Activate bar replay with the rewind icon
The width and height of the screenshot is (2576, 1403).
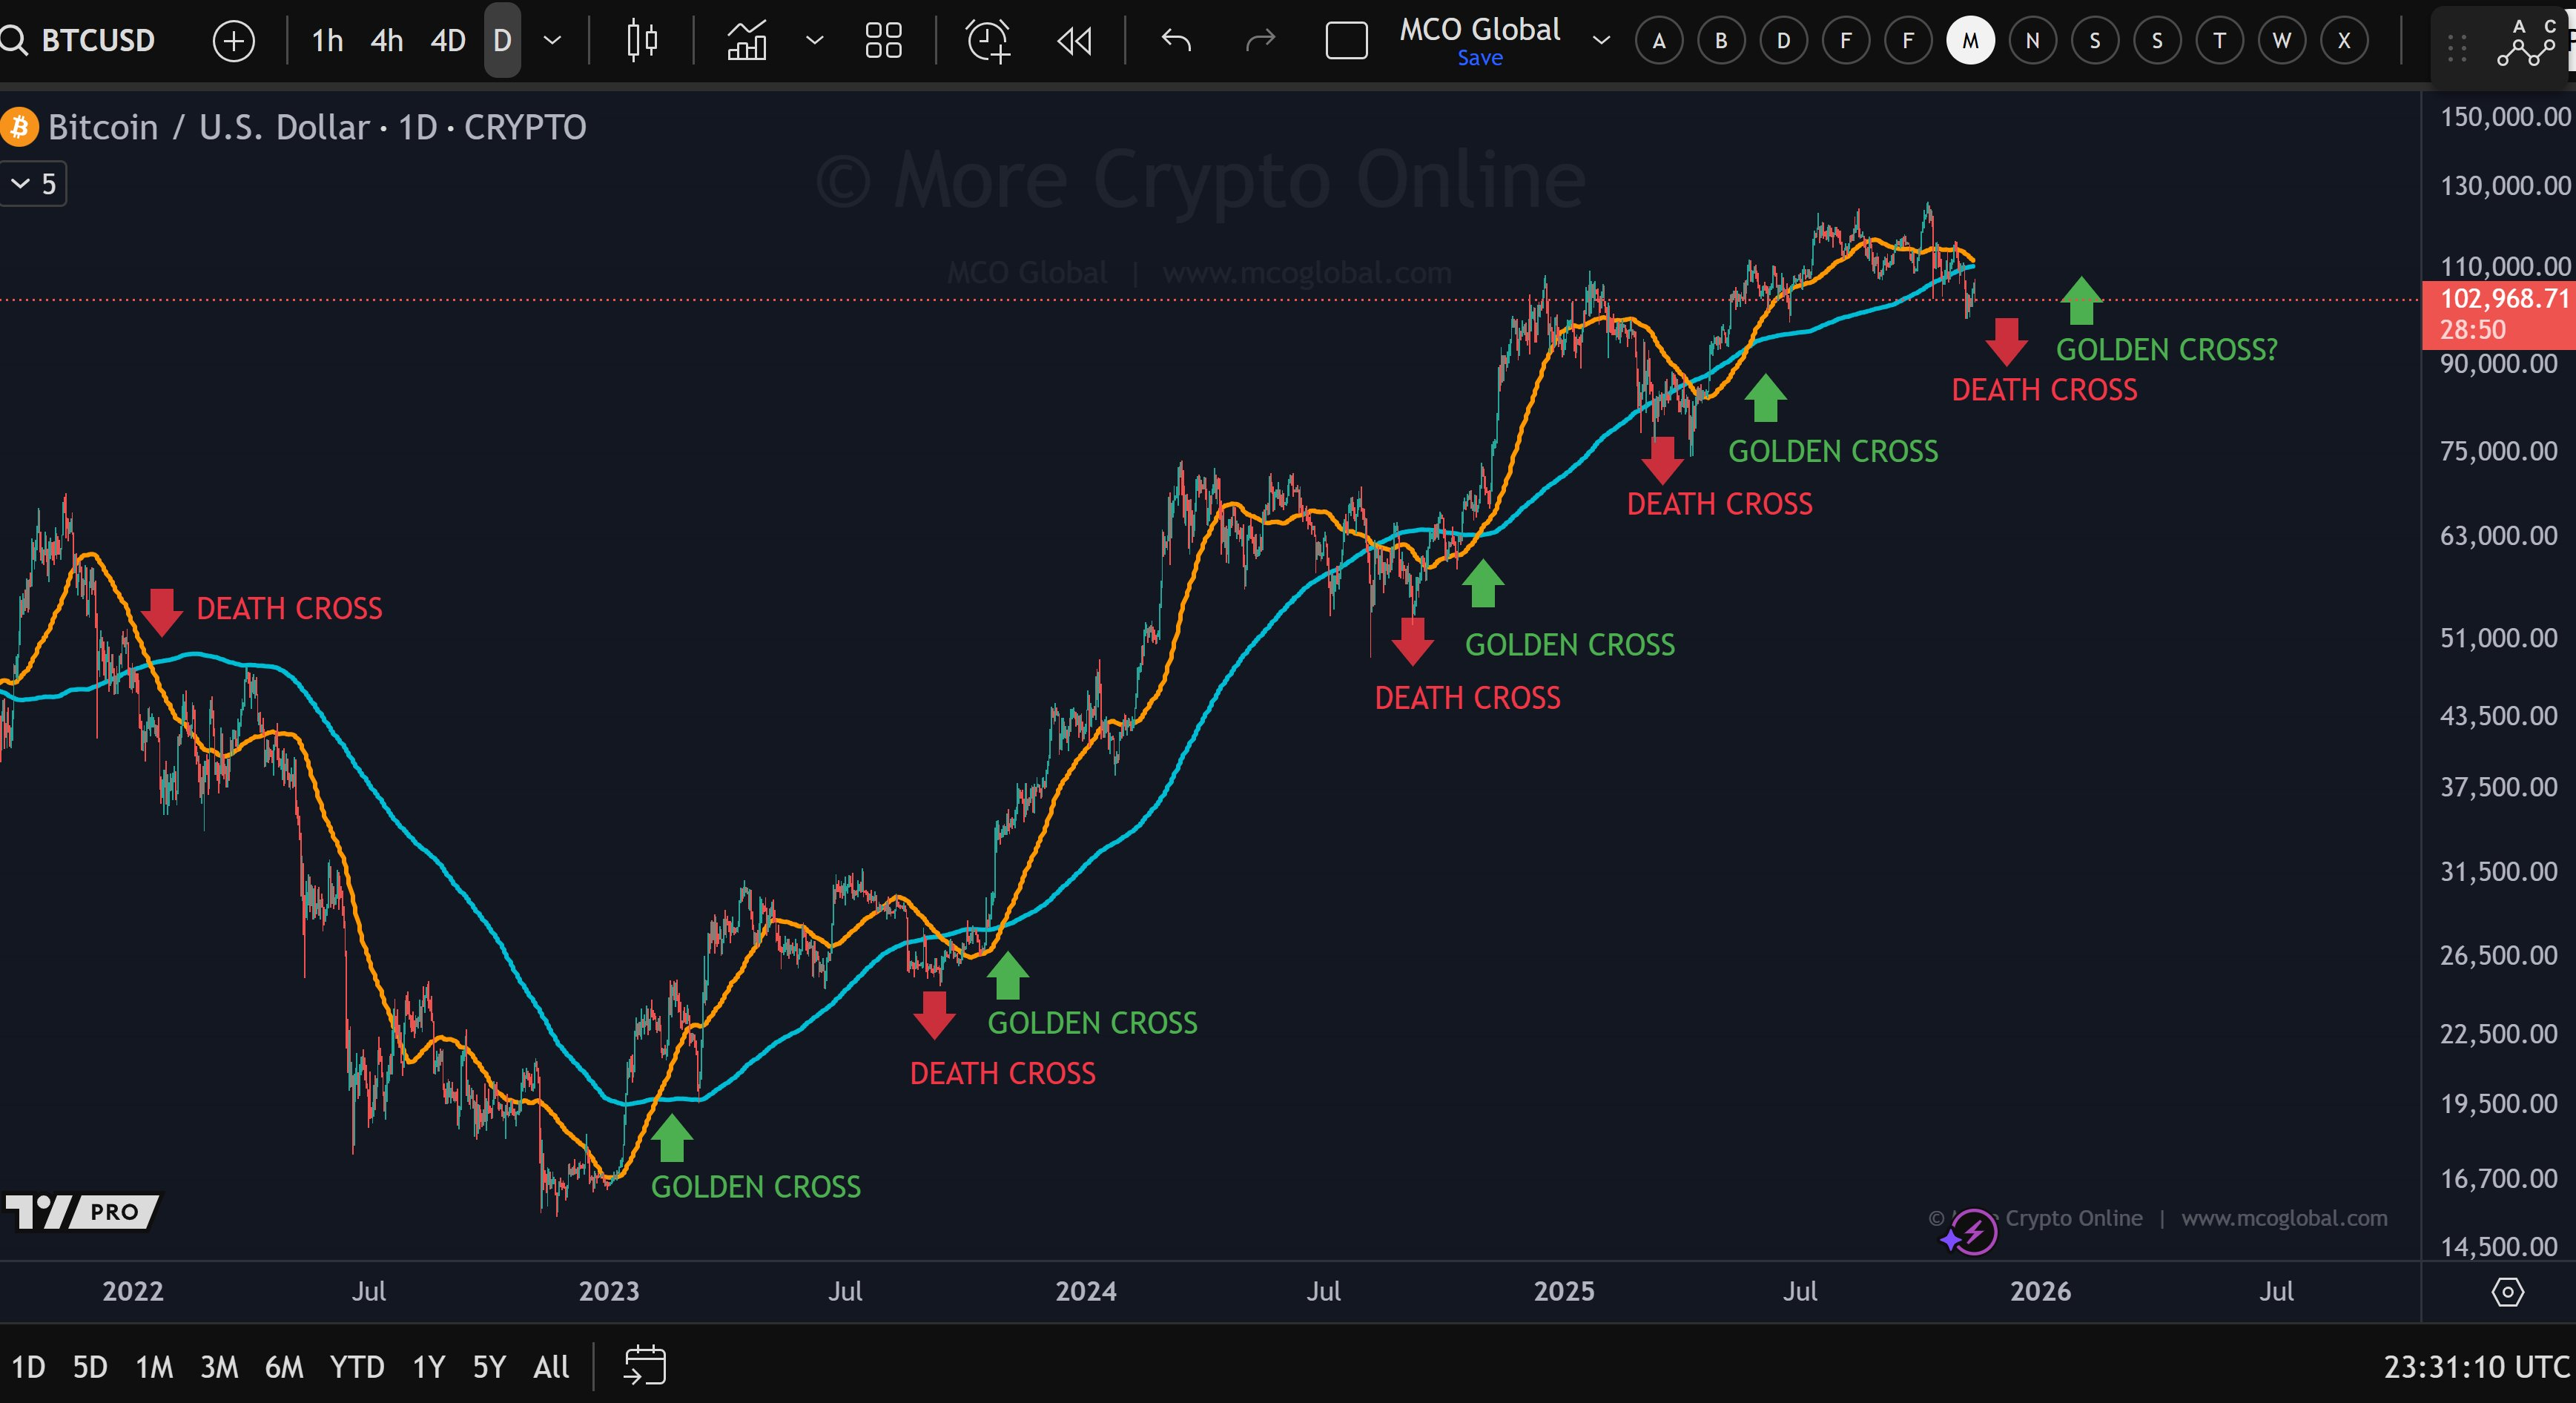[1074, 40]
